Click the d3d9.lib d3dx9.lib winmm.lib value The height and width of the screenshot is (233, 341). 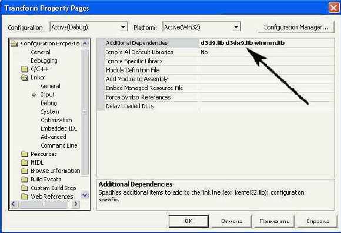pos(242,43)
